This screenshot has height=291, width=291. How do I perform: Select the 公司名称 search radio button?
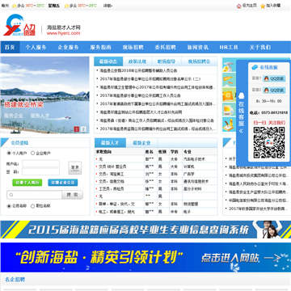9,206
